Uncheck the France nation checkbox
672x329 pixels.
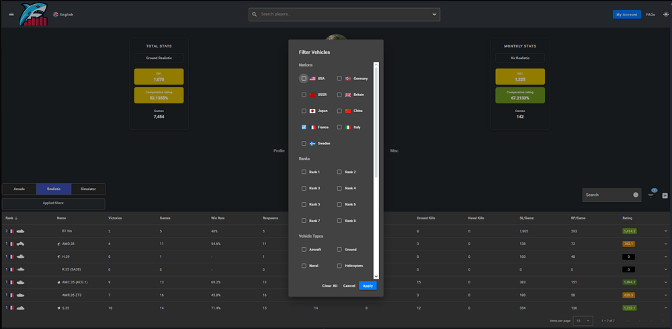click(x=304, y=127)
